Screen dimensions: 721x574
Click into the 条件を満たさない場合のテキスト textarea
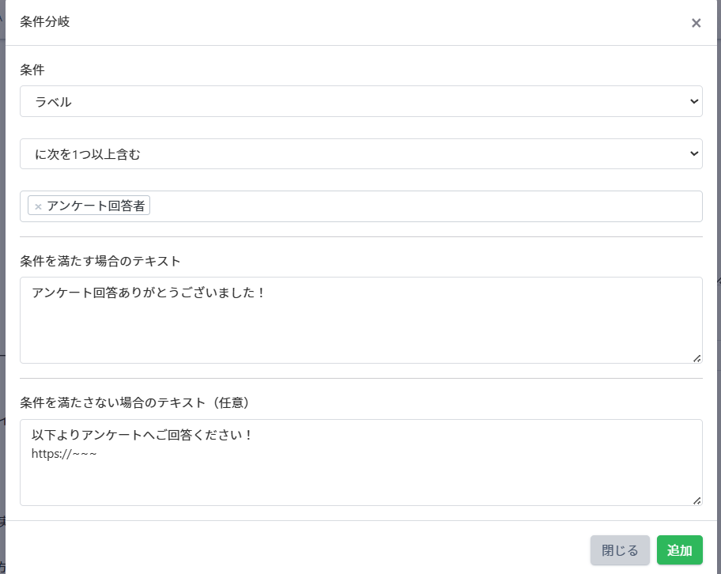[x=360, y=480]
